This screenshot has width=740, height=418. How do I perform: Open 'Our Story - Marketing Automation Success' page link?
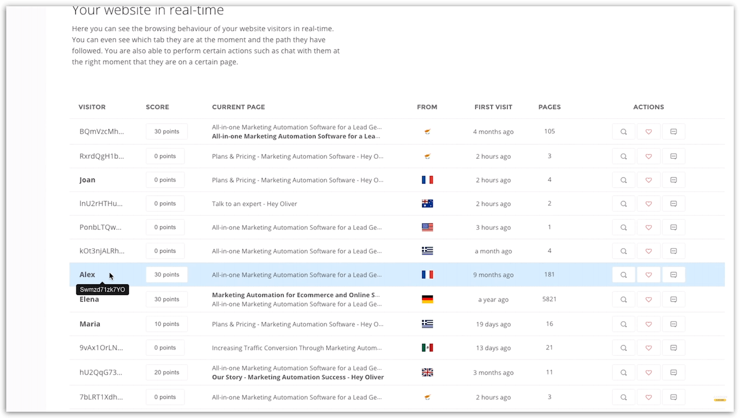click(x=297, y=377)
